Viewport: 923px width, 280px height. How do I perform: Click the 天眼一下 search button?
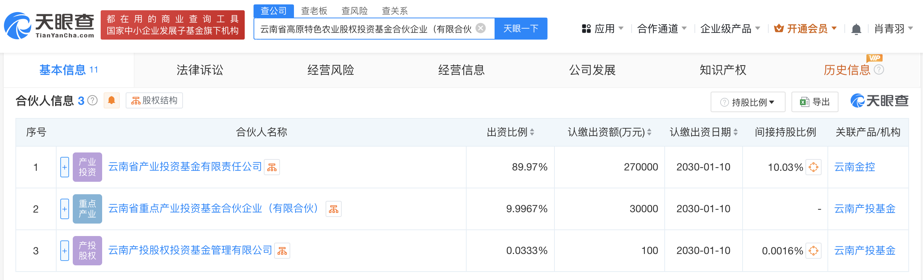pyautogui.click(x=521, y=29)
